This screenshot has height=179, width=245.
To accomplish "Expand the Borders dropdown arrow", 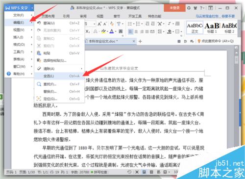I will pyautogui.click(x=181, y=31).
